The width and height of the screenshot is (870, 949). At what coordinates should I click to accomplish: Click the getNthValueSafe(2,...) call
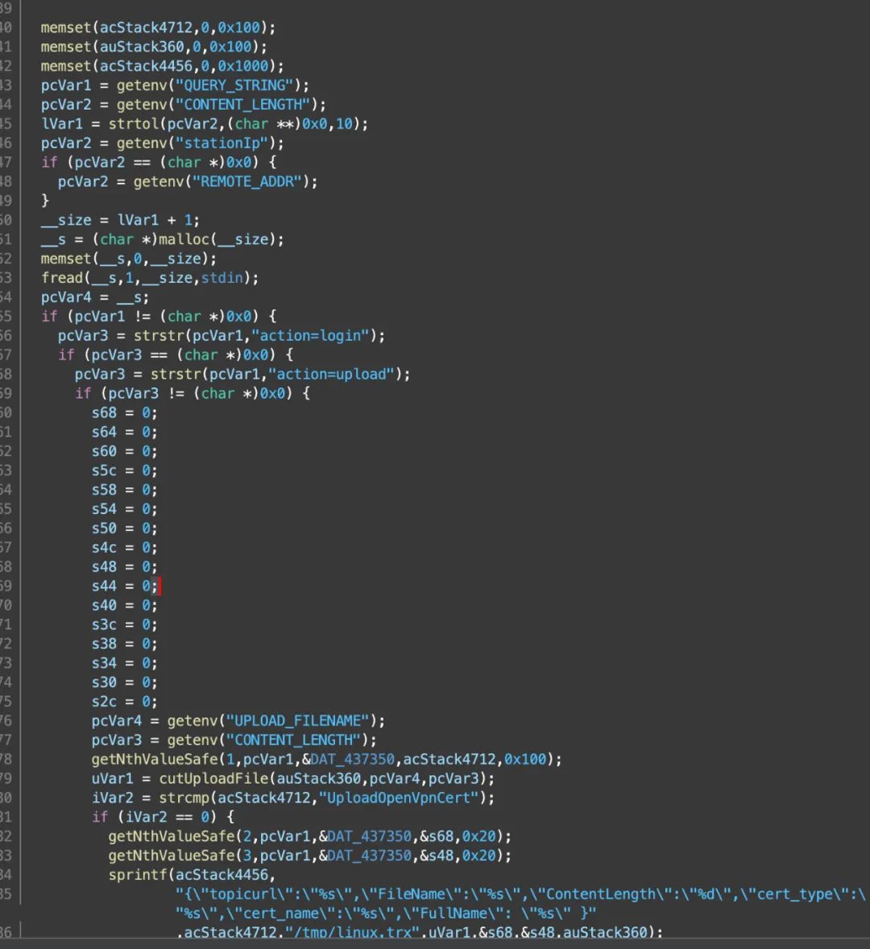point(309,837)
